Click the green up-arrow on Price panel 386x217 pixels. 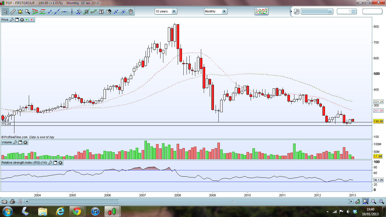click(x=27, y=20)
